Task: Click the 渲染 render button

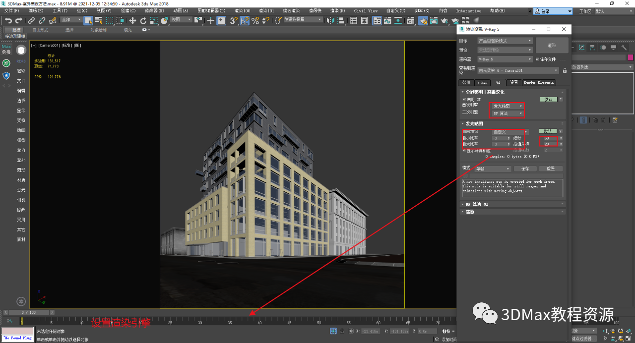Action: [x=552, y=45]
